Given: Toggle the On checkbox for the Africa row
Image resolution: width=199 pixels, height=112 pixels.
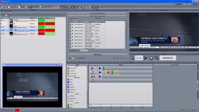Looking at the screenshot, I should [x=72, y=34].
